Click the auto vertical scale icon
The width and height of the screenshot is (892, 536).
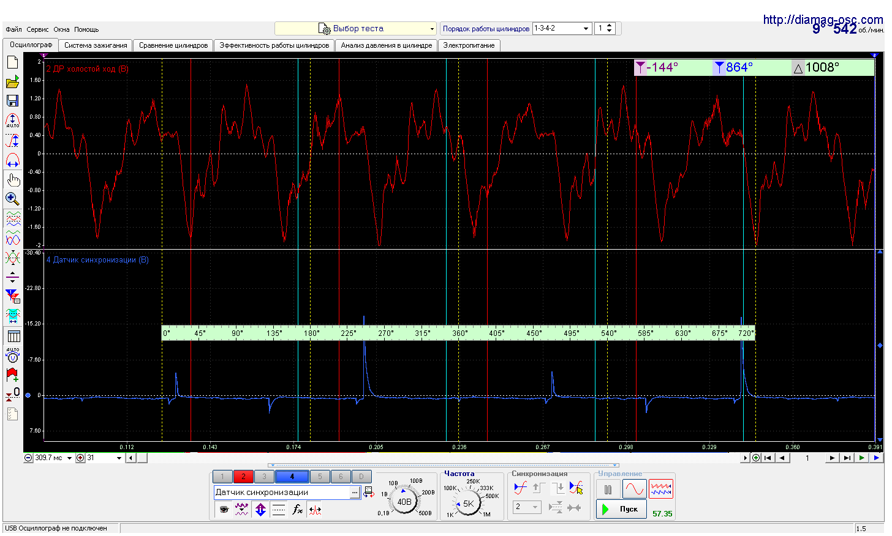point(12,121)
